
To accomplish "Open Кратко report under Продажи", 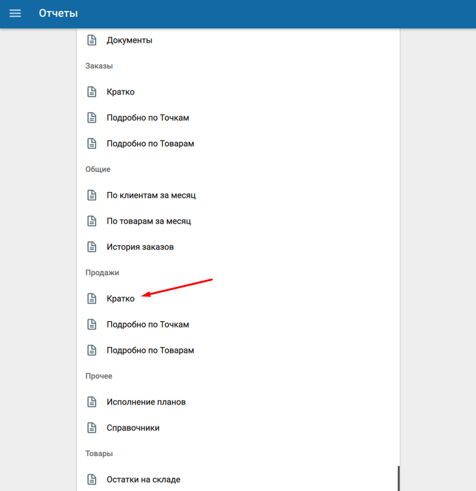I will tap(121, 298).
